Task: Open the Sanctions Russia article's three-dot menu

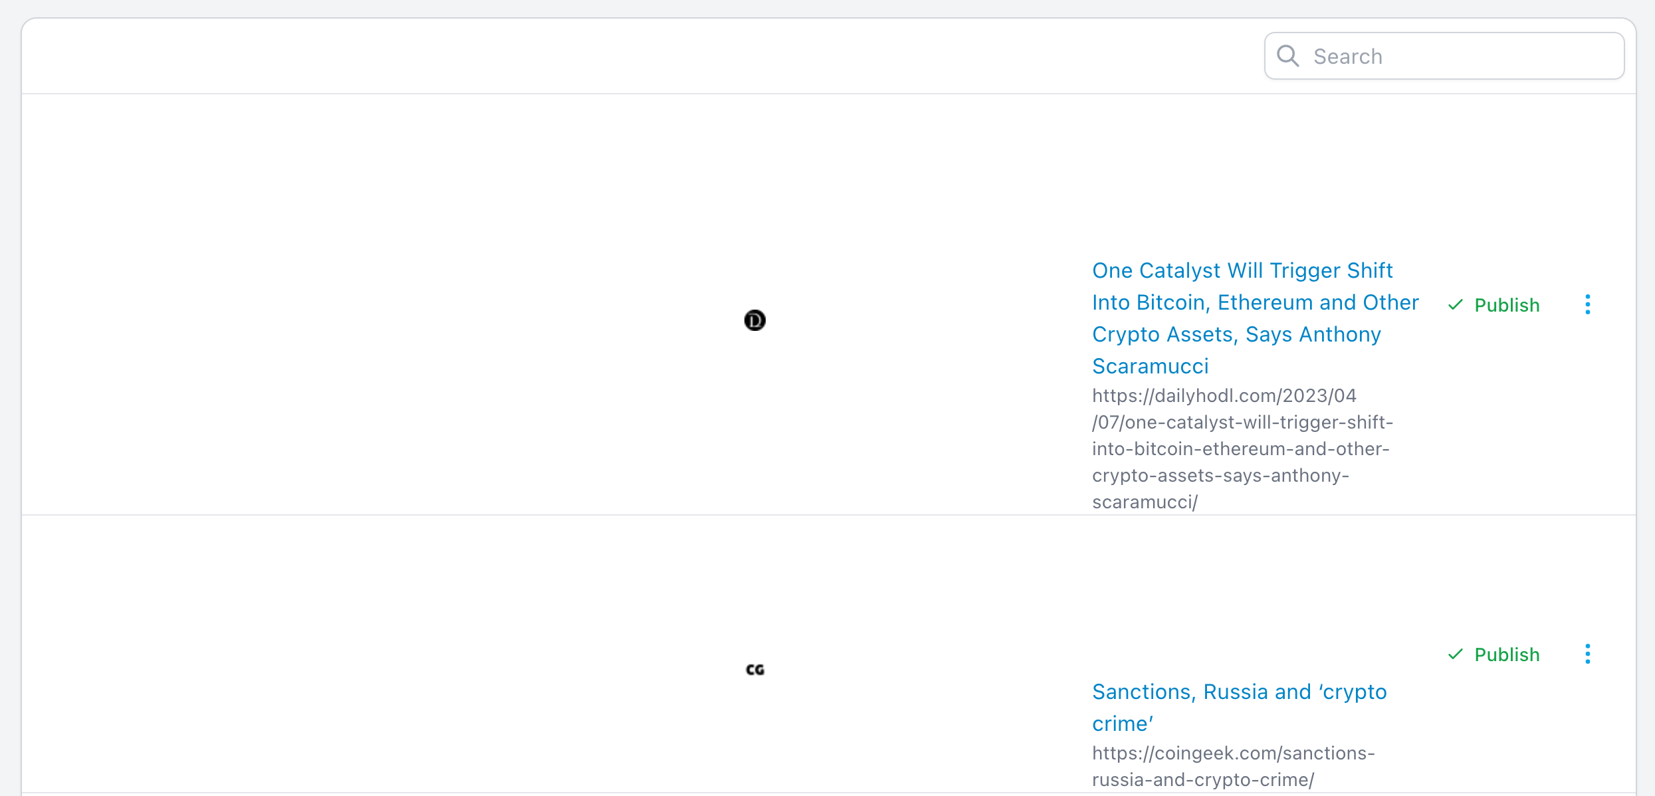Action: pos(1587,654)
